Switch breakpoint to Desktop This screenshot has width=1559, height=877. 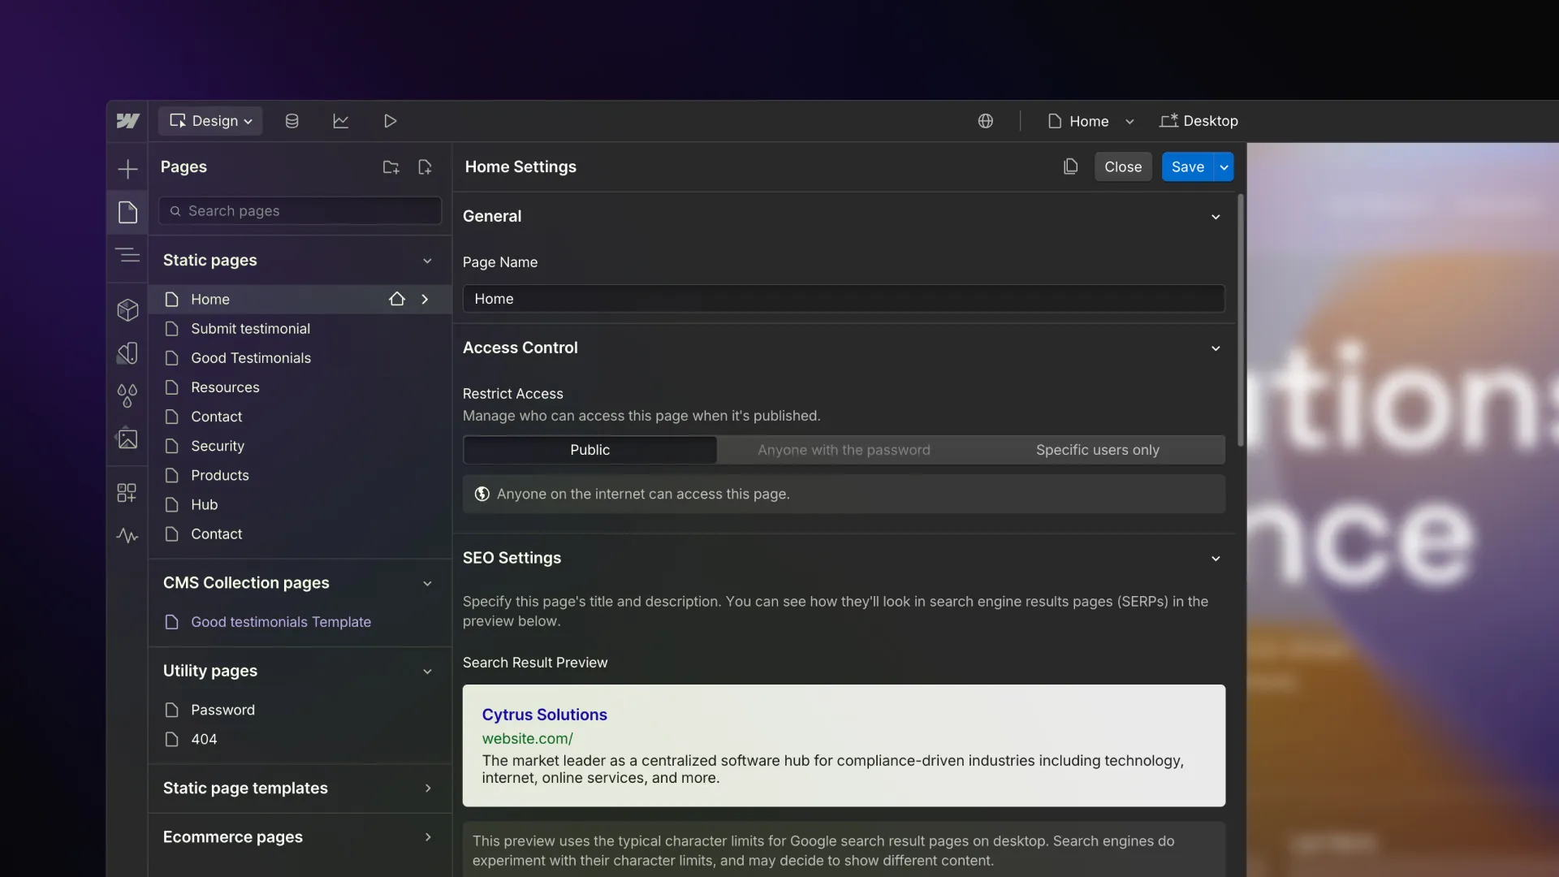point(1199,121)
